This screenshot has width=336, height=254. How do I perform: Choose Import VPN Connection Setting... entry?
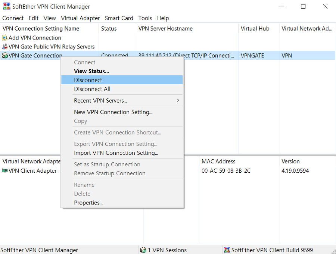pyautogui.click(x=122, y=153)
